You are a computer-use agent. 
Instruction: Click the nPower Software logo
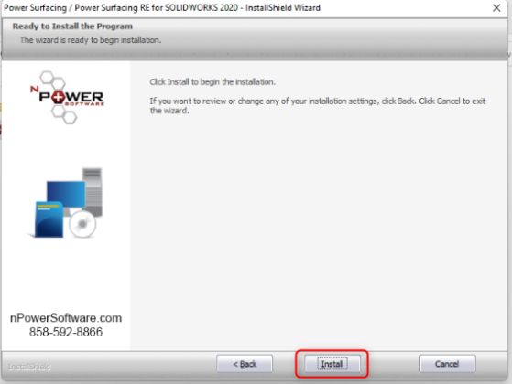pyautogui.click(x=67, y=97)
